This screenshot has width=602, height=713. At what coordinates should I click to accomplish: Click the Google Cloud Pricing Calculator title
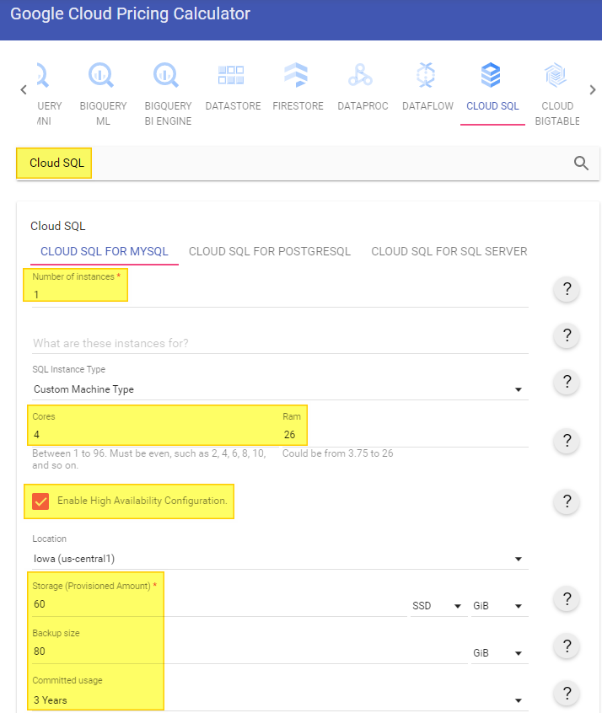130,13
